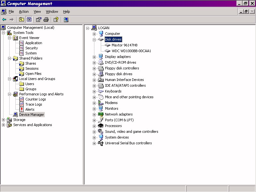Click the Performance Logs and Alerts icon
The image size is (256, 192).
tap(15, 94)
